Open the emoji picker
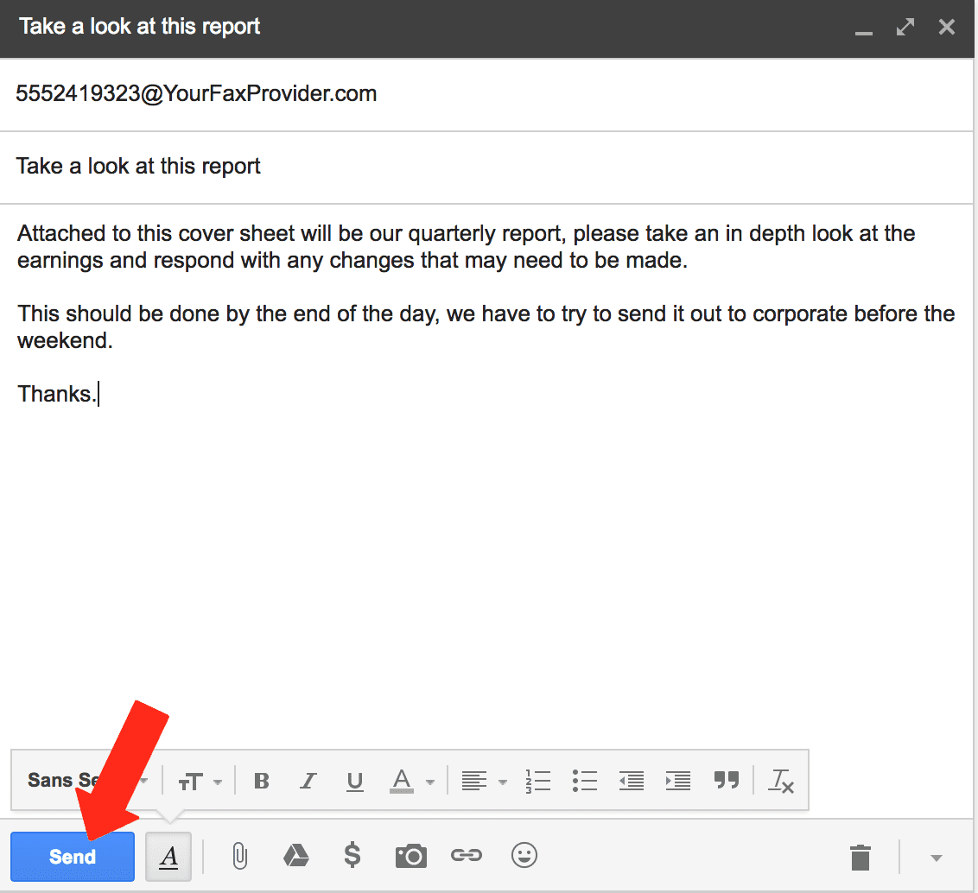Screen dimensions: 978x893 pyautogui.click(x=524, y=856)
